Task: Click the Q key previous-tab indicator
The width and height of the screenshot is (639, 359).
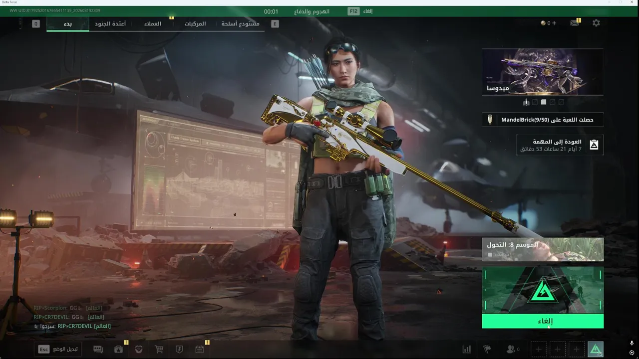Action: [x=36, y=23]
